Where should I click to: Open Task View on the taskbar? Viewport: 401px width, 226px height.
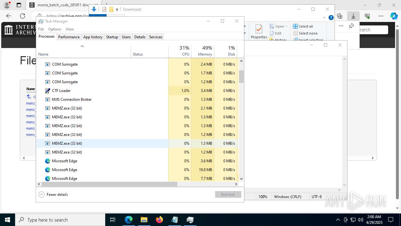(113, 220)
